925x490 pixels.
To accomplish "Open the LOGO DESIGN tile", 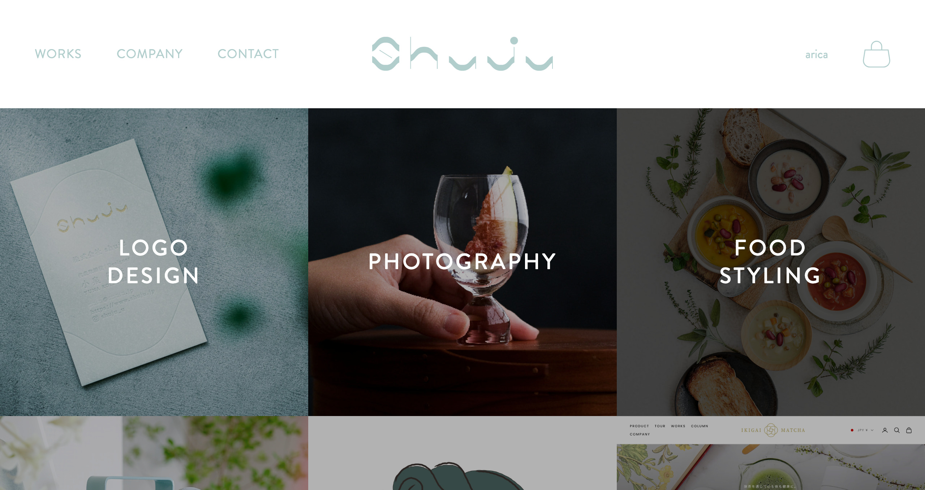I will click(154, 262).
